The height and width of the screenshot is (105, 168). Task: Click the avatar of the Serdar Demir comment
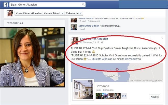(74, 20)
